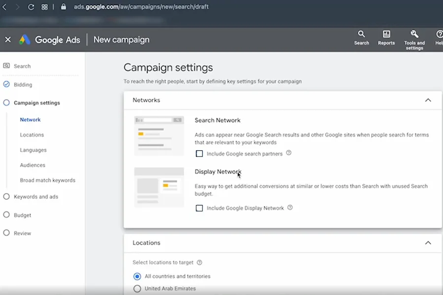Image resolution: width=443 pixels, height=295 pixels.
Task: Click the Locations card header
Action: (283, 243)
